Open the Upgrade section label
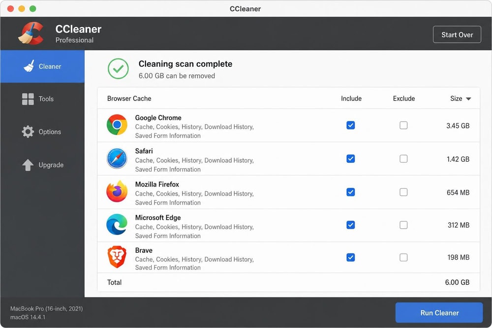Screen dimensions: 492x328 [51, 165]
